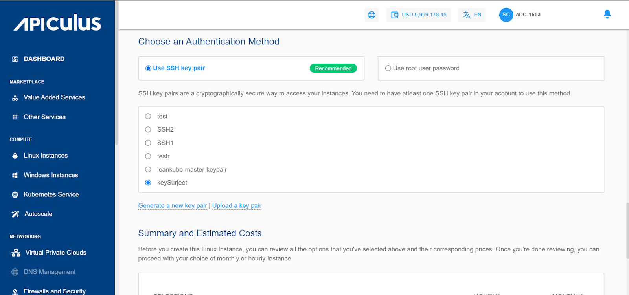Click the Windows Instances logo icon

point(15,175)
